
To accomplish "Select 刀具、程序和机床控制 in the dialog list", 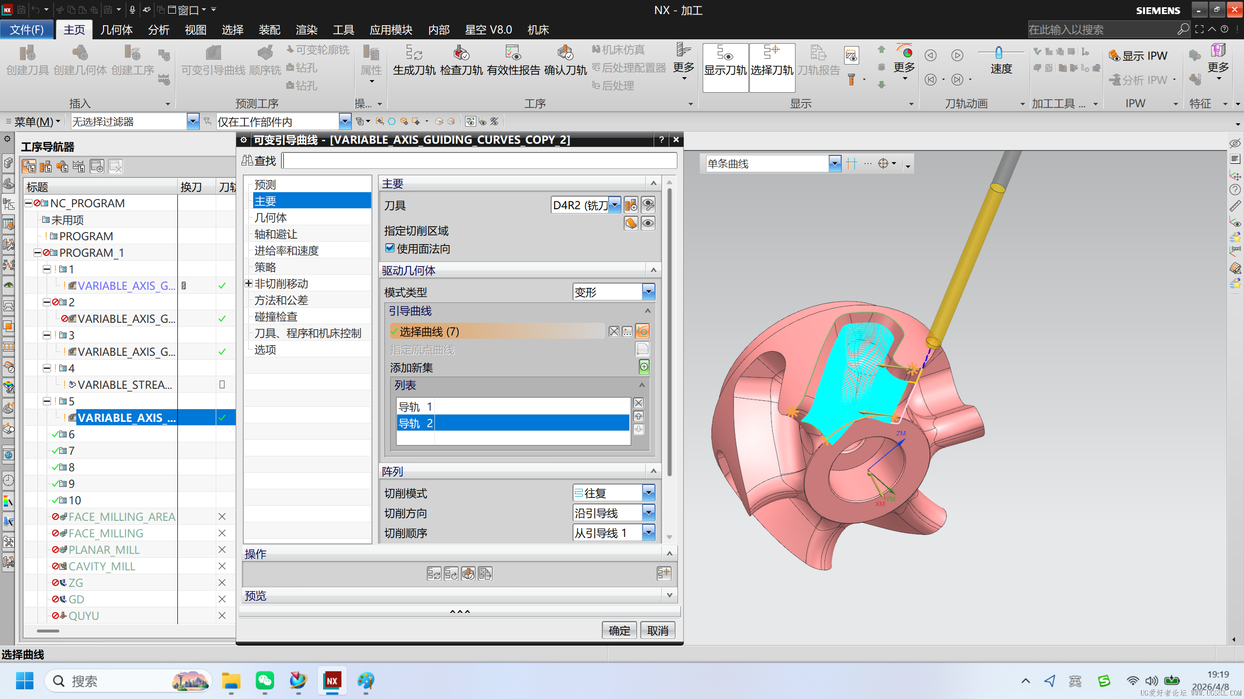I will [308, 333].
